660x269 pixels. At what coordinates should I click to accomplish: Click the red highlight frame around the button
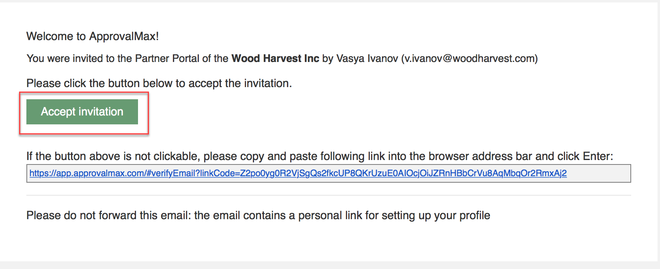84,93
